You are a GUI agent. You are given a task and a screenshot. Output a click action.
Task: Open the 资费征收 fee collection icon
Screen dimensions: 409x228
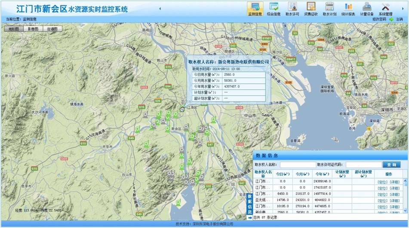click(x=311, y=9)
